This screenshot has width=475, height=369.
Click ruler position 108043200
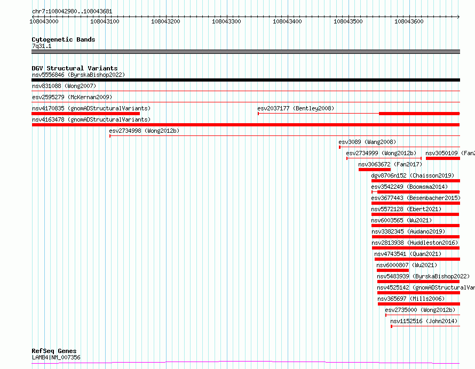point(165,21)
